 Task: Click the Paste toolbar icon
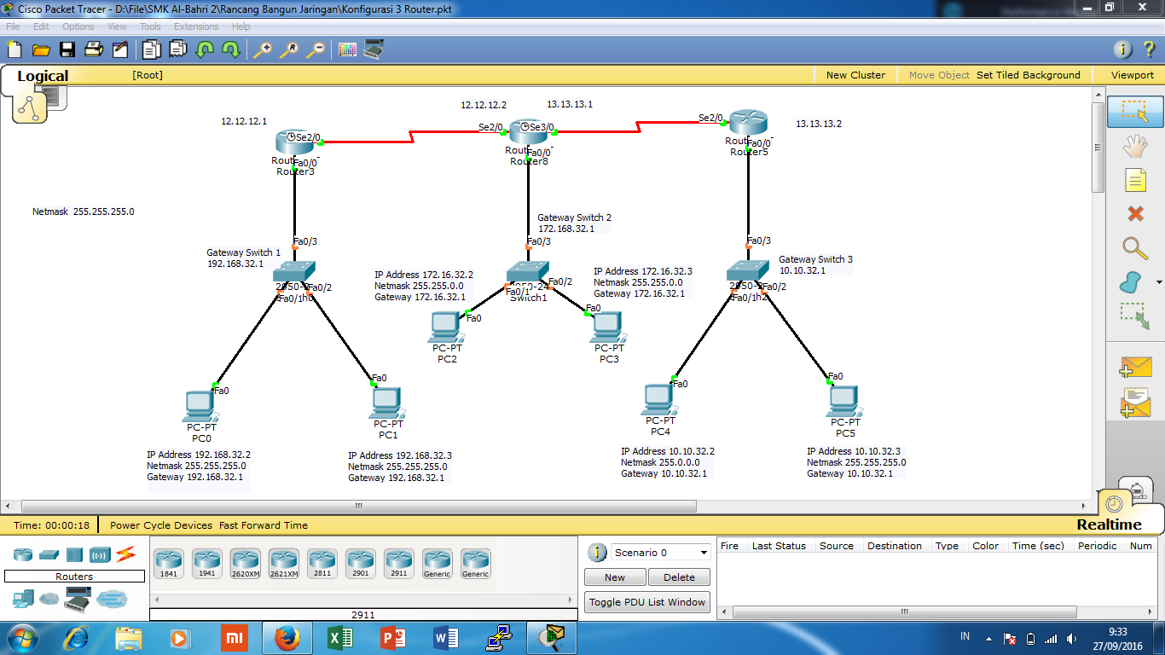(177, 49)
